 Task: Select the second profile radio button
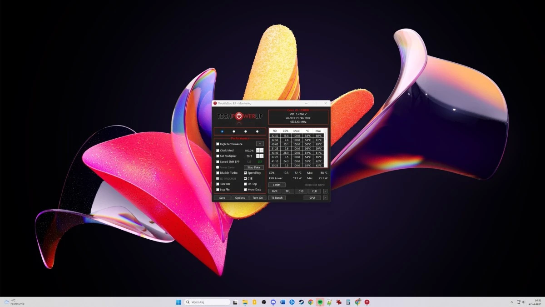coord(234,131)
